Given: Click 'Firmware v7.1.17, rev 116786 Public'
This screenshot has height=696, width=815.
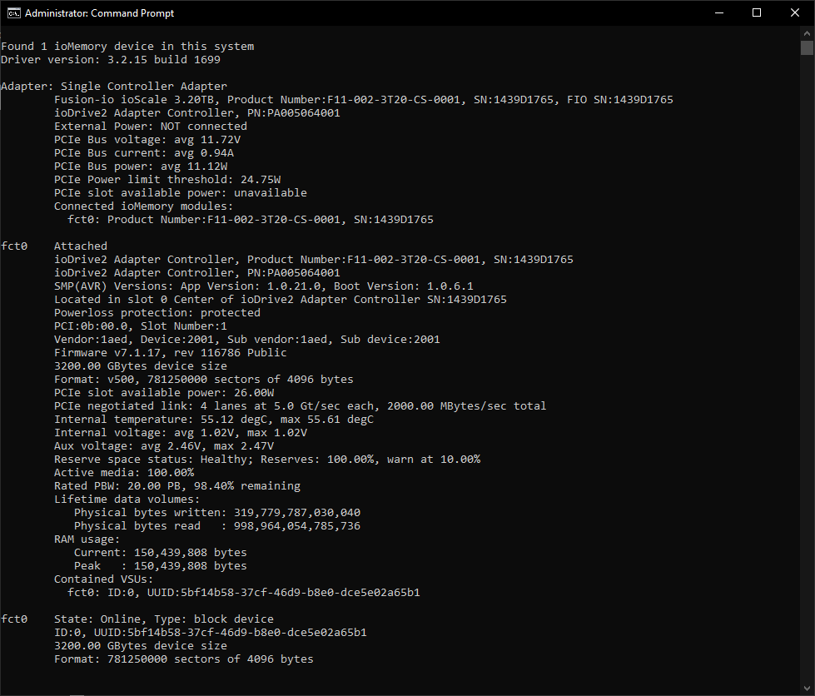Looking at the screenshot, I should tap(171, 353).
